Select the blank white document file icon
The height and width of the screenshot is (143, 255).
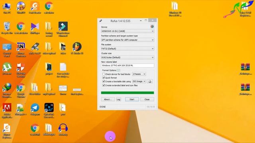tap(63, 70)
